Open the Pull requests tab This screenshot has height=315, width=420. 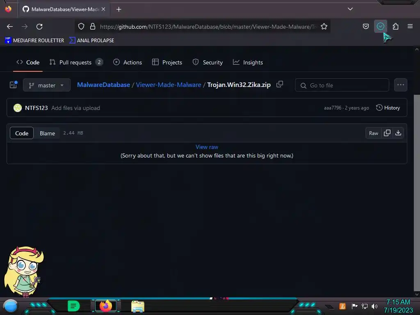(76, 62)
